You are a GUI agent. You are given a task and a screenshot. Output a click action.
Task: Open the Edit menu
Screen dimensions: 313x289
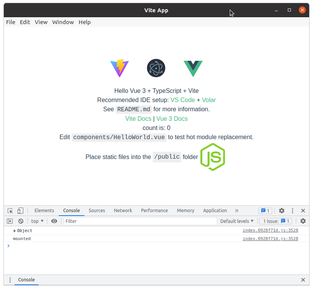coord(25,22)
